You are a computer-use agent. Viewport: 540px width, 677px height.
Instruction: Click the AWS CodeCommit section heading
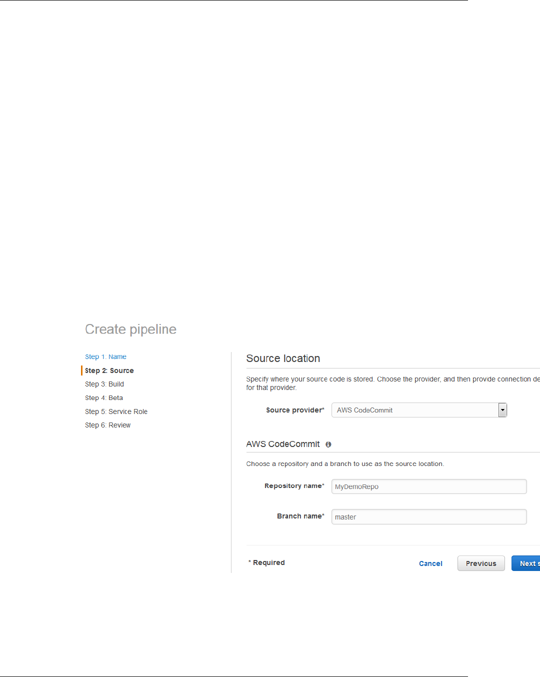[x=283, y=444]
